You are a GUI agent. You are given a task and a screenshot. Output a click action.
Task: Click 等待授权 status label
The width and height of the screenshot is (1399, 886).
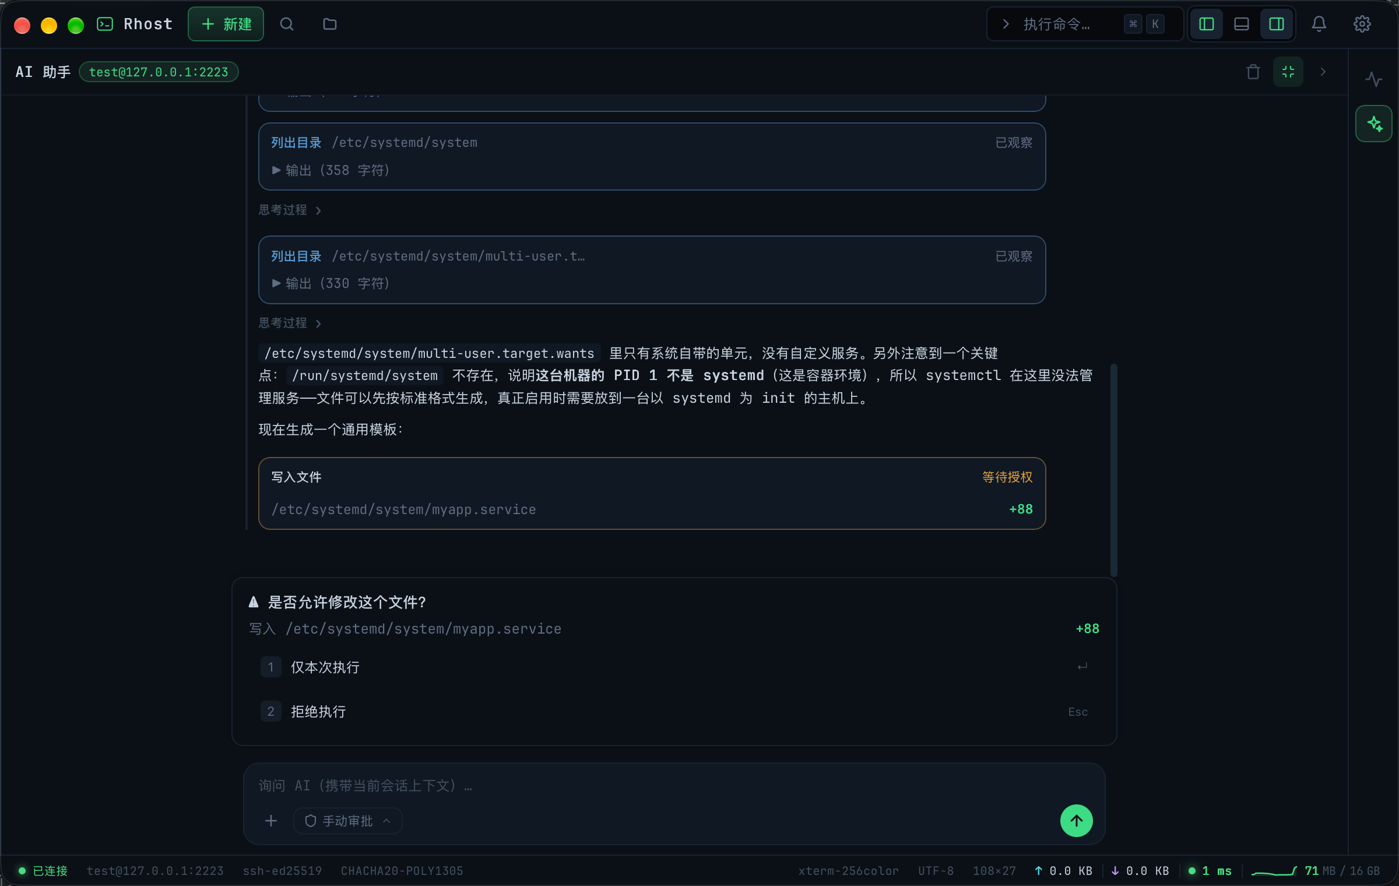tap(1007, 477)
